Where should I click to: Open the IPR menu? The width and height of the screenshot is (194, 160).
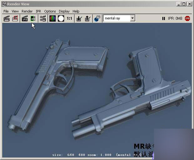coord(38,11)
